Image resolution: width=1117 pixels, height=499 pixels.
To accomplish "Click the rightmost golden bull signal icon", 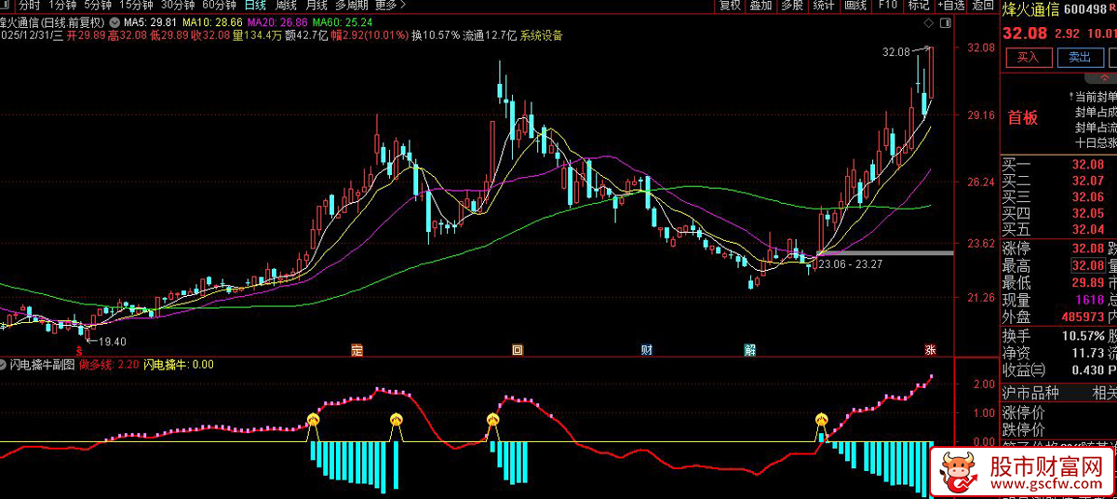I will click(x=822, y=421).
